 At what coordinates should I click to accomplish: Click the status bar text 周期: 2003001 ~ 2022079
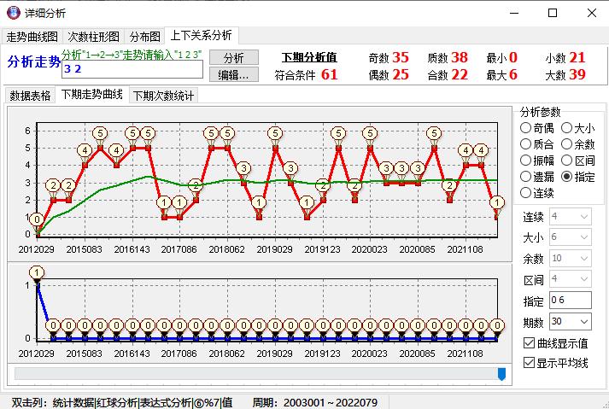(x=315, y=402)
